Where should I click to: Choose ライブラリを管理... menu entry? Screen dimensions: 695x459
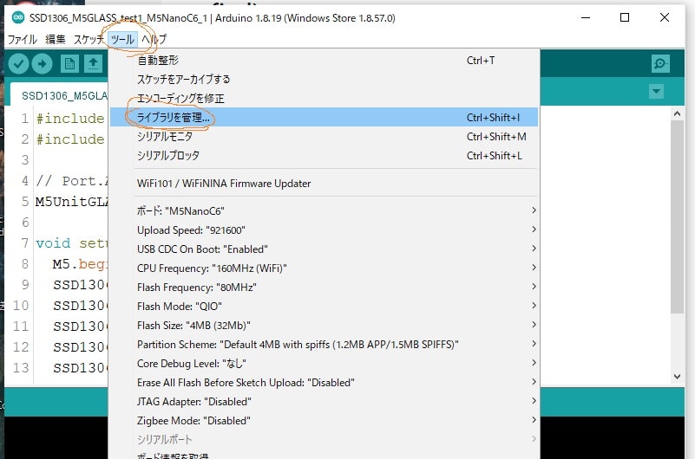(324, 117)
